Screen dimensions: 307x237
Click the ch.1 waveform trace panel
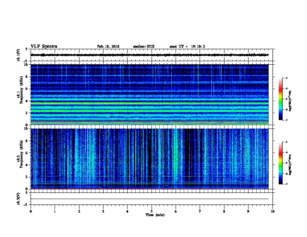tap(152, 55)
